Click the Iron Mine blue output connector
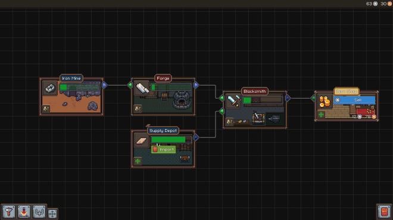Screen dimensions: 393x220 pos(105,86)
